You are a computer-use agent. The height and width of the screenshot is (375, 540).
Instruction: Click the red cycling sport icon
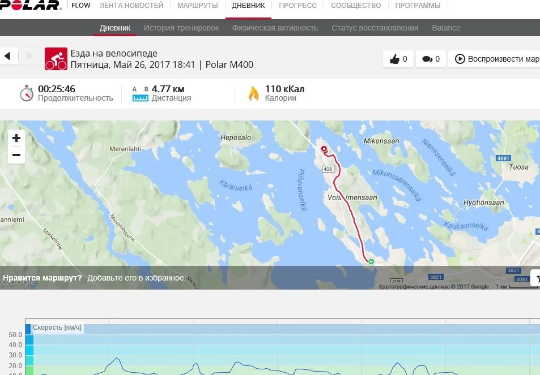click(56, 59)
